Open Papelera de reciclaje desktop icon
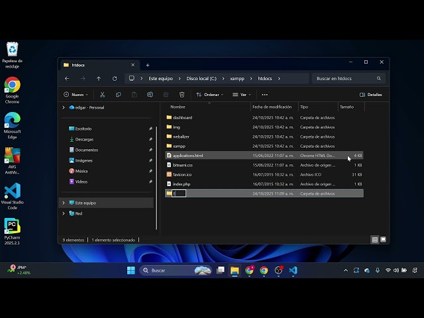This screenshot has width=424, height=318. click(12, 55)
